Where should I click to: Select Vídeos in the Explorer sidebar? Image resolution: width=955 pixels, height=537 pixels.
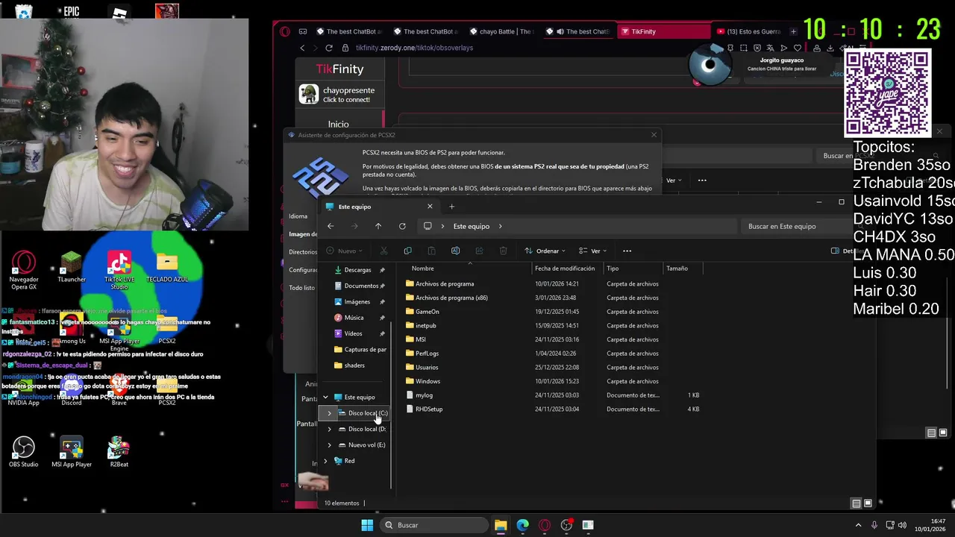[353, 333]
